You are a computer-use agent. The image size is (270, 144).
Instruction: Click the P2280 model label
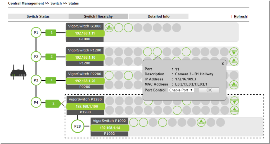tap(85, 87)
